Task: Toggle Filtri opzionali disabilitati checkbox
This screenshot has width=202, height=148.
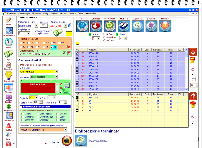Action: 21,107
